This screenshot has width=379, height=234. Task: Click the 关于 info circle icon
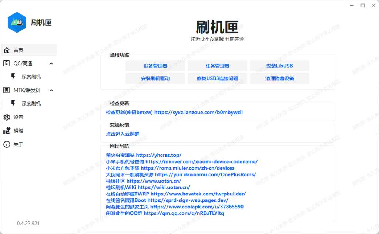coord(7,144)
